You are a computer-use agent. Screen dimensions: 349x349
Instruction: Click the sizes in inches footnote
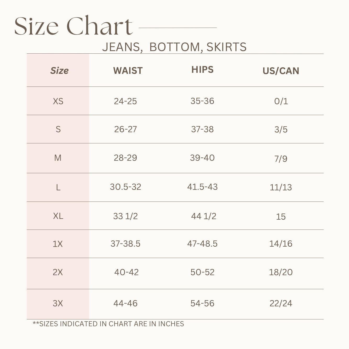coord(108,324)
